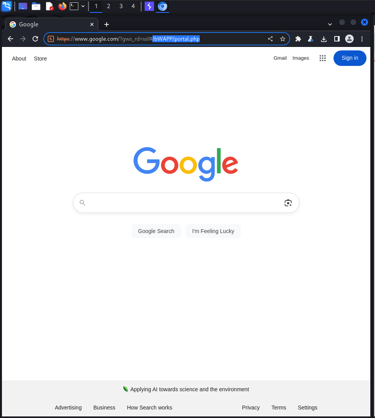Go back using the back arrow
The width and height of the screenshot is (375, 418).
pos(10,39)
